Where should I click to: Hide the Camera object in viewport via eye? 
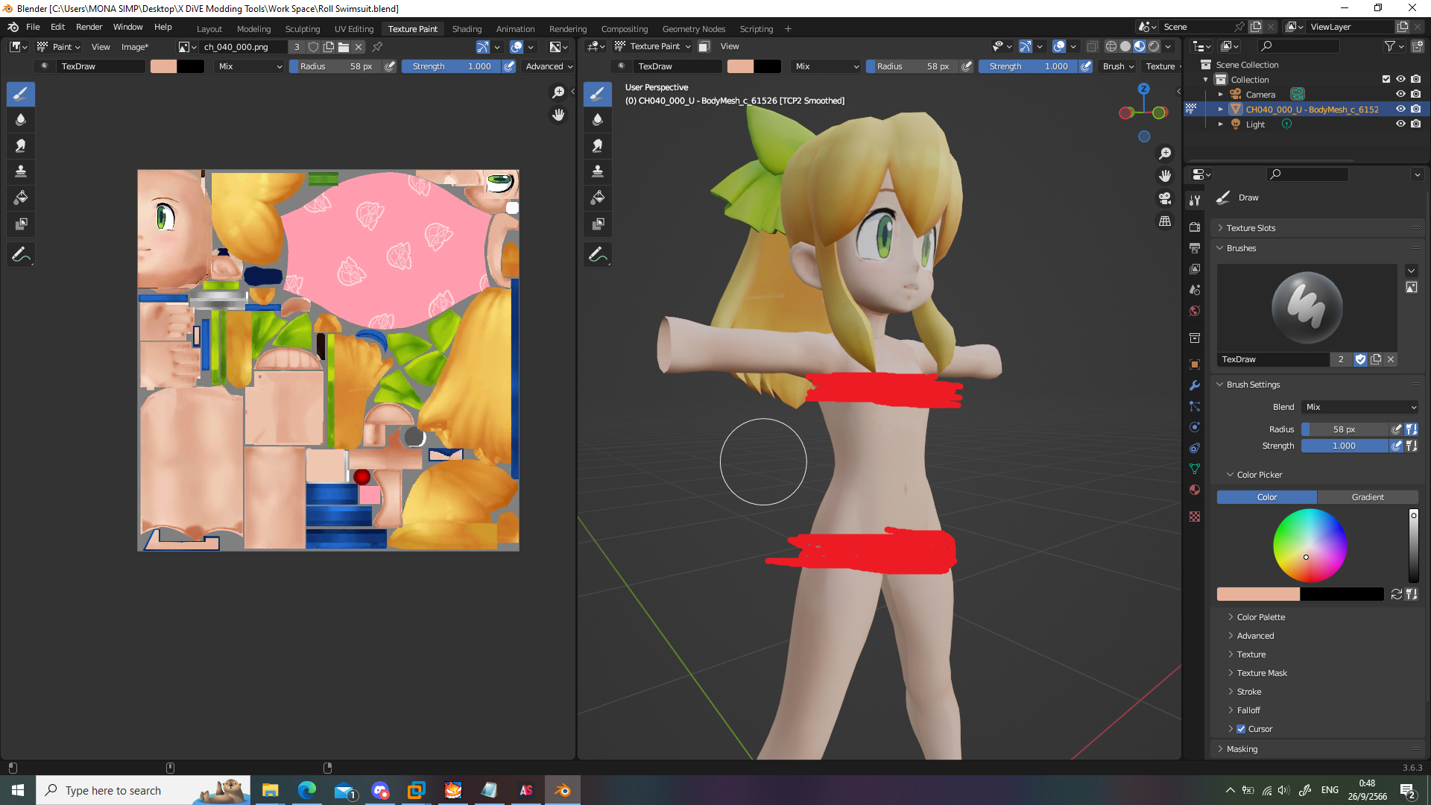pyautogui.click(x=1400, y=94)
